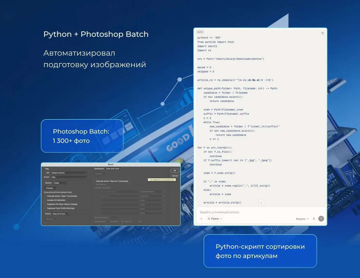360x278 pixels.
Task: Click the /Users/dizajn/Downloads/archive/ path text
Action: 58,192
